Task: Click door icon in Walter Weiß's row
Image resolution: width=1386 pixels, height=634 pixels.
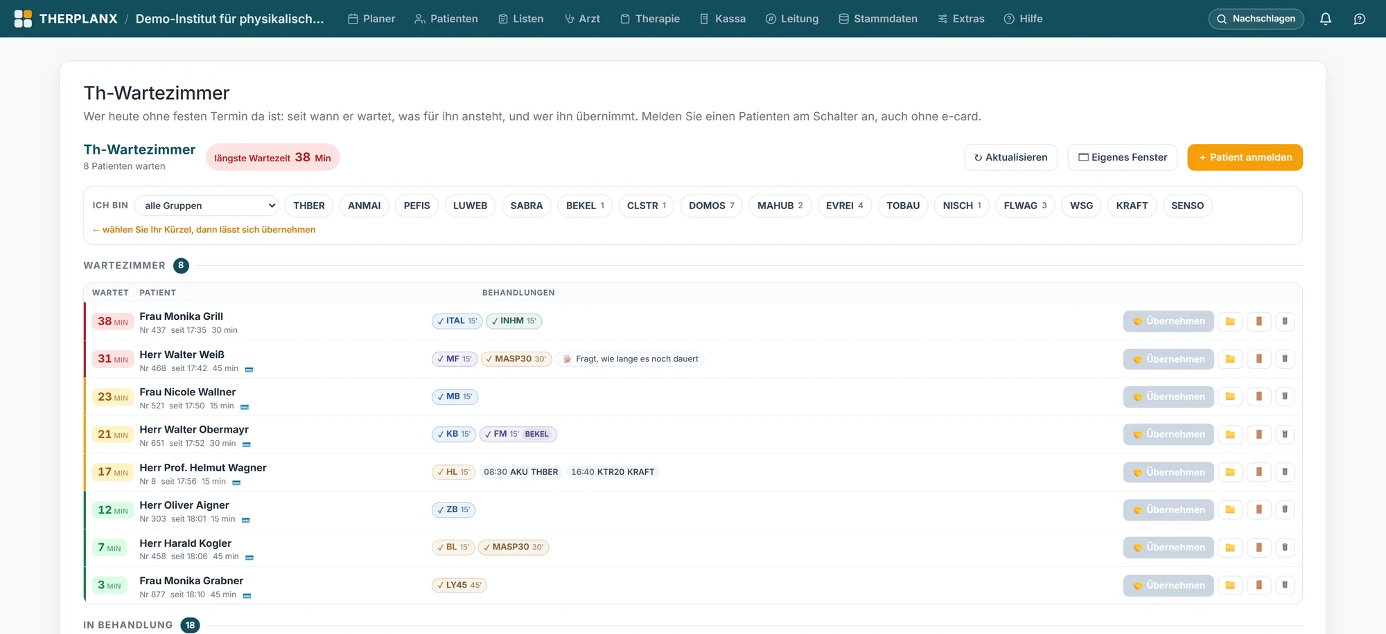Action: click(1258, 359)
